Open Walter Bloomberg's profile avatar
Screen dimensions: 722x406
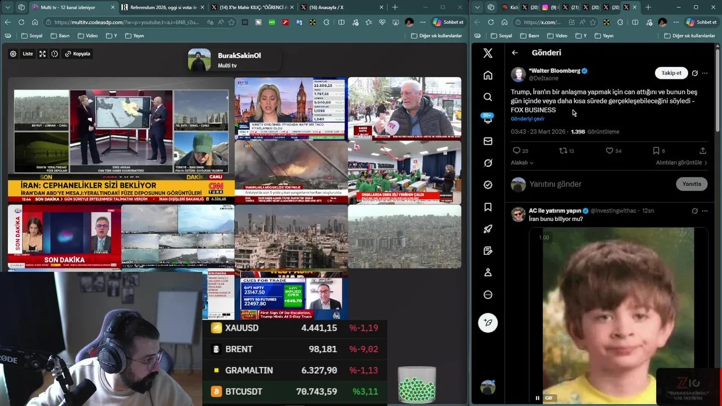[x=518, y=74]
